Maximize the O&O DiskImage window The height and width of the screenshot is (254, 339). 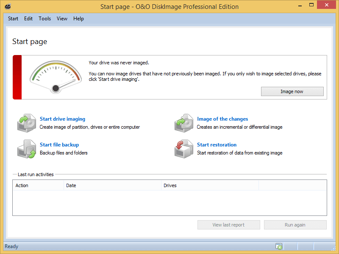(311, 5)
